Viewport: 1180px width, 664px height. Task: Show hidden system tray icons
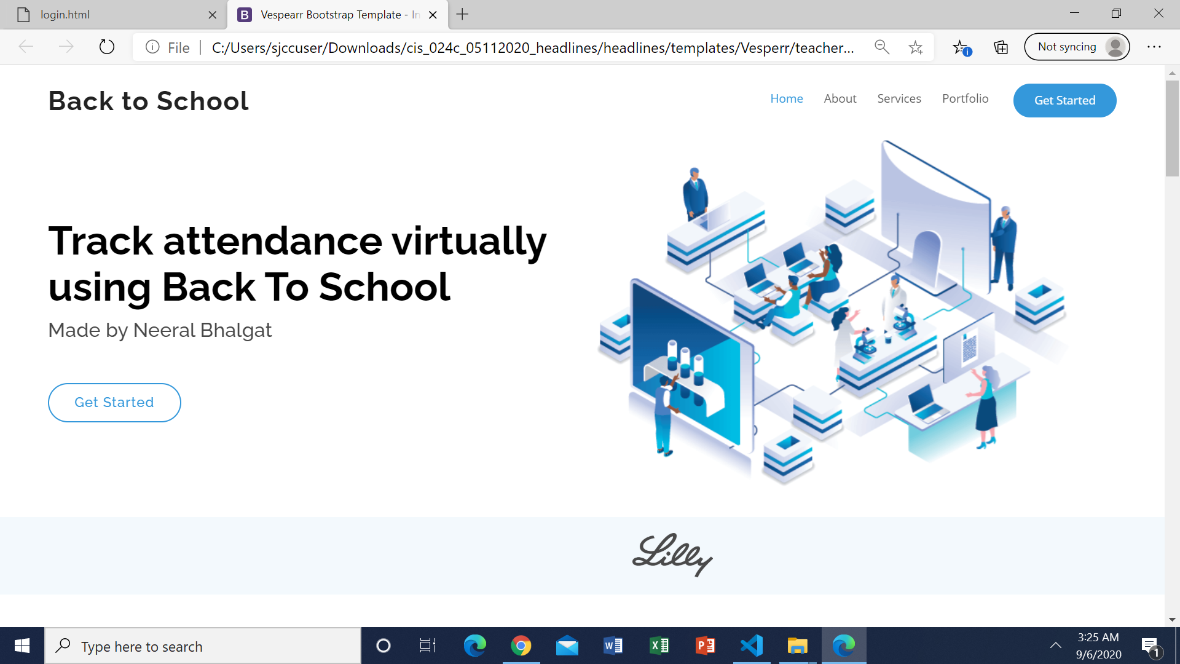click(x=1055, y=646)
